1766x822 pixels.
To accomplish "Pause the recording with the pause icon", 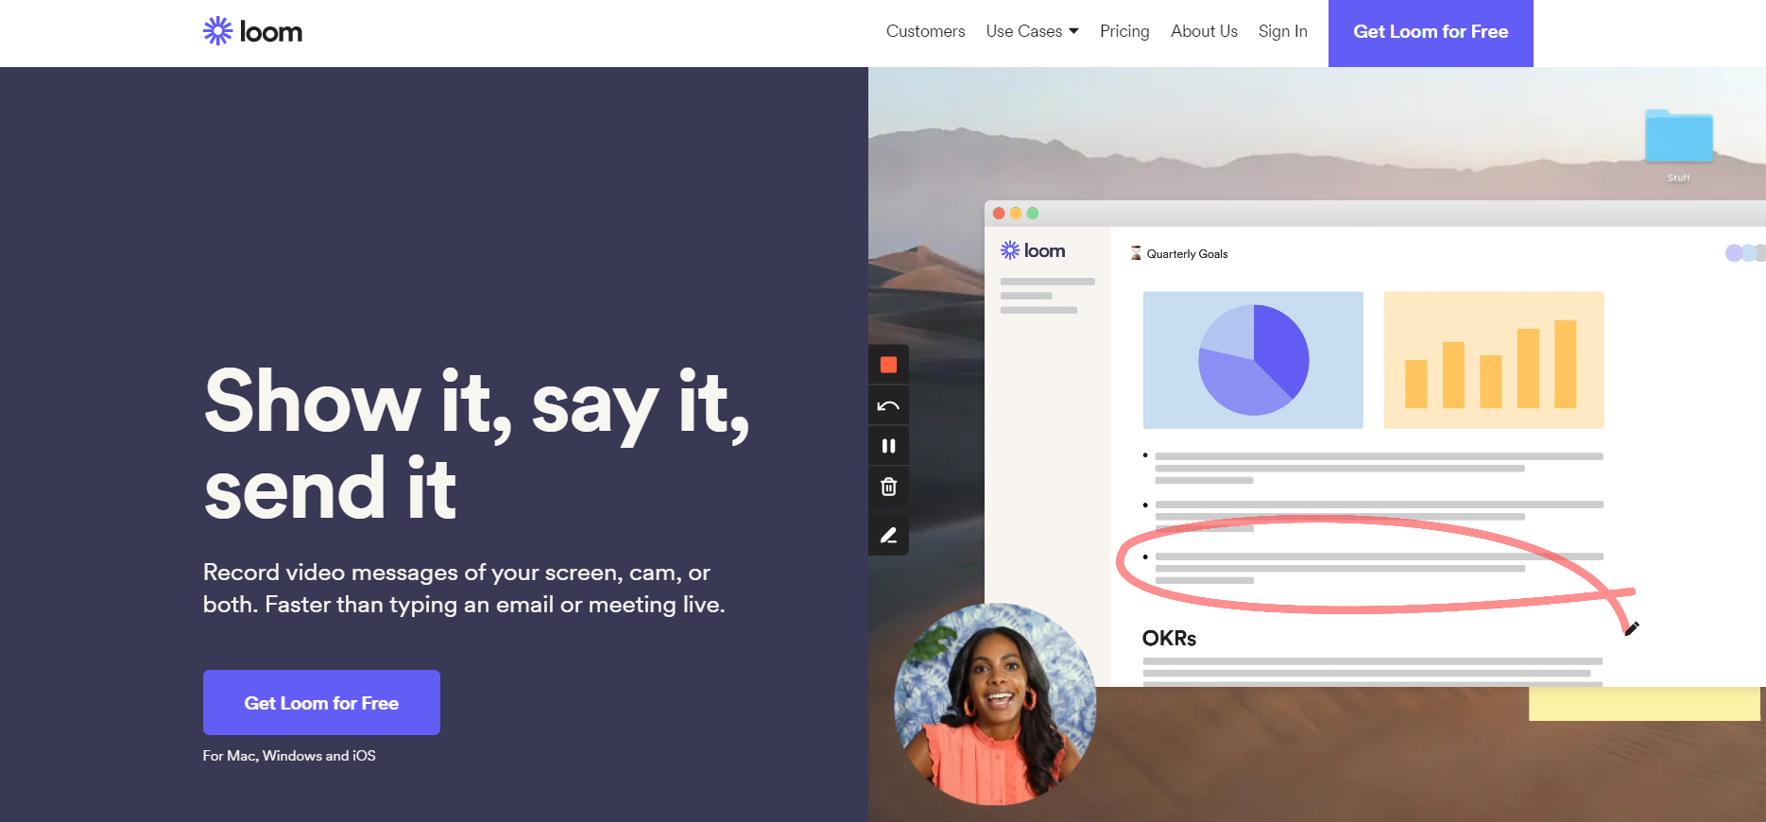I will [888, 446].
